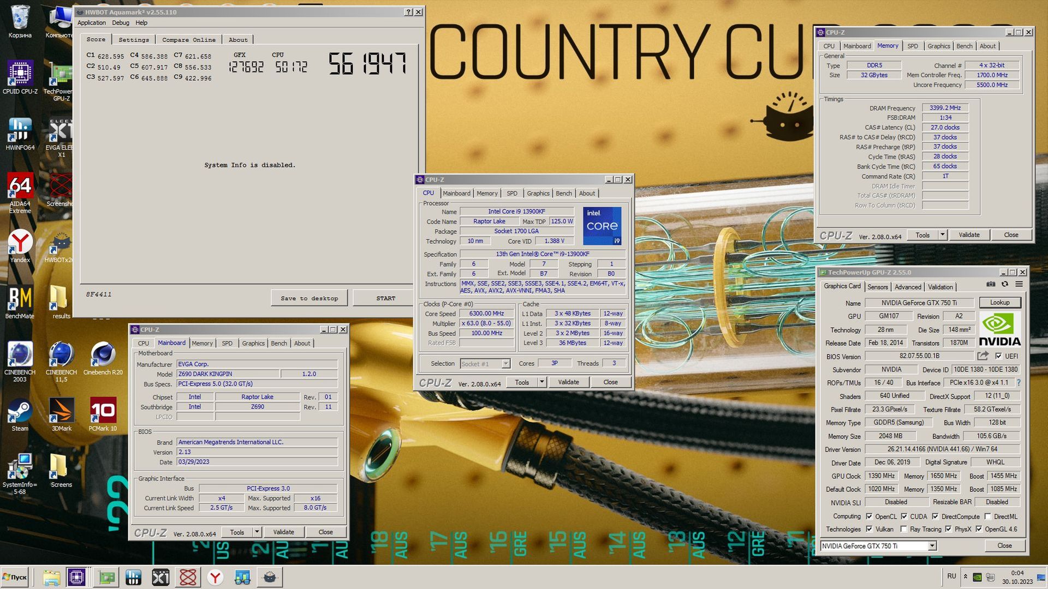1048x589 pixels.
Task: Toggle PhysX checkbox in GPU-Z
Action: [948, 529]
